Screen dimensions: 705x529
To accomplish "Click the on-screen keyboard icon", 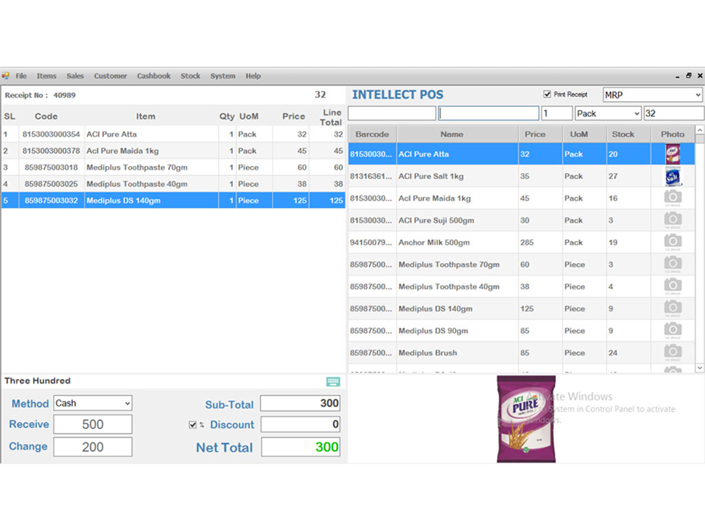I will [x=333, y=382].
